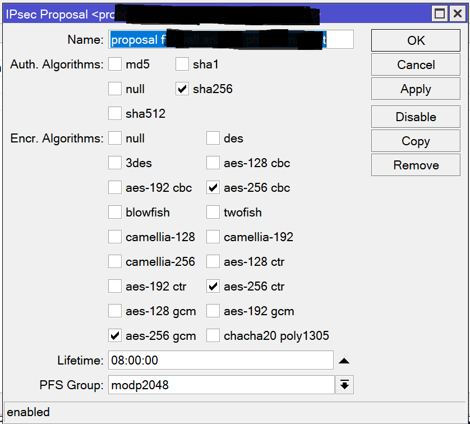This screenshot has width=470, height=424.
Task: Check the aes-128 cbc encryption option
Action: tap(213, 163)
